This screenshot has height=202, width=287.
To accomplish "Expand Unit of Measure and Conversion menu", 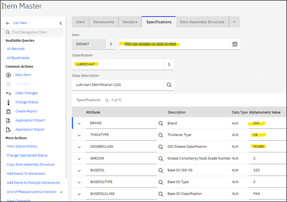I will [x=61, y=192].
